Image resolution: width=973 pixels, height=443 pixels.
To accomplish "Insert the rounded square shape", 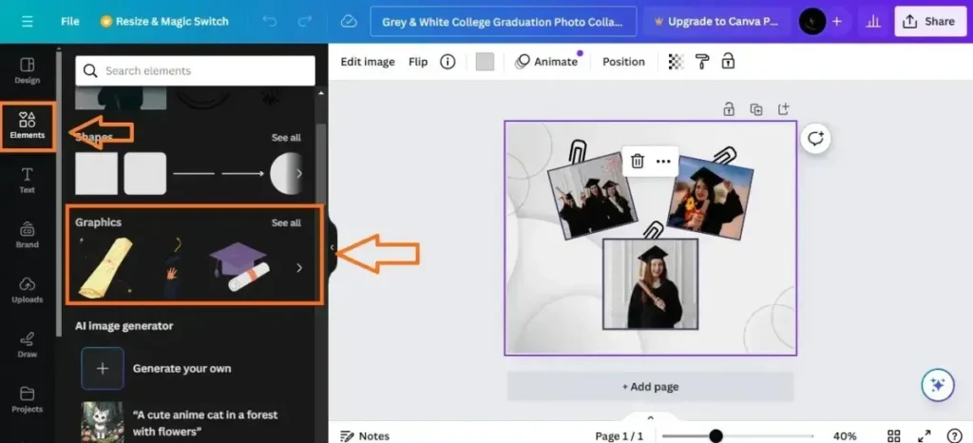I will [145, 174].
